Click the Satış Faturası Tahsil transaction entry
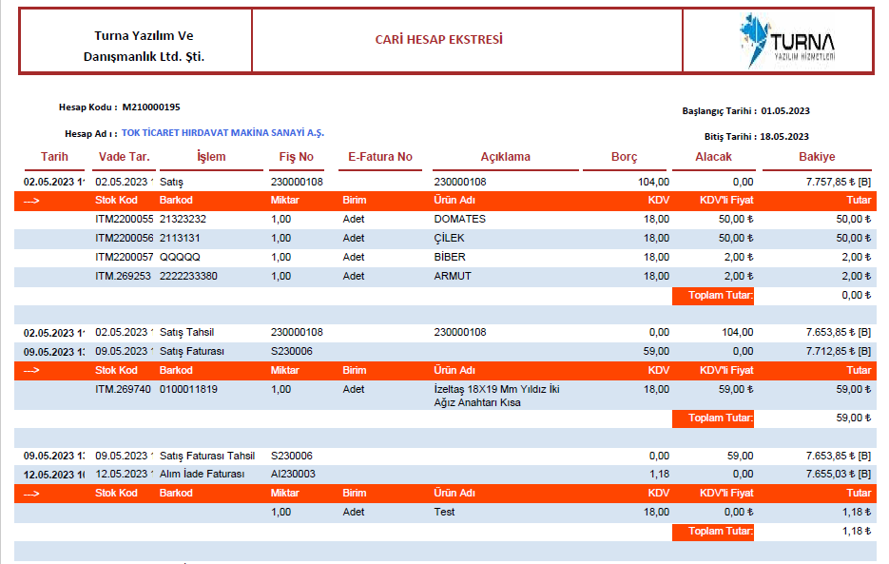Viewport: 889px width, 564px height. 207,456
